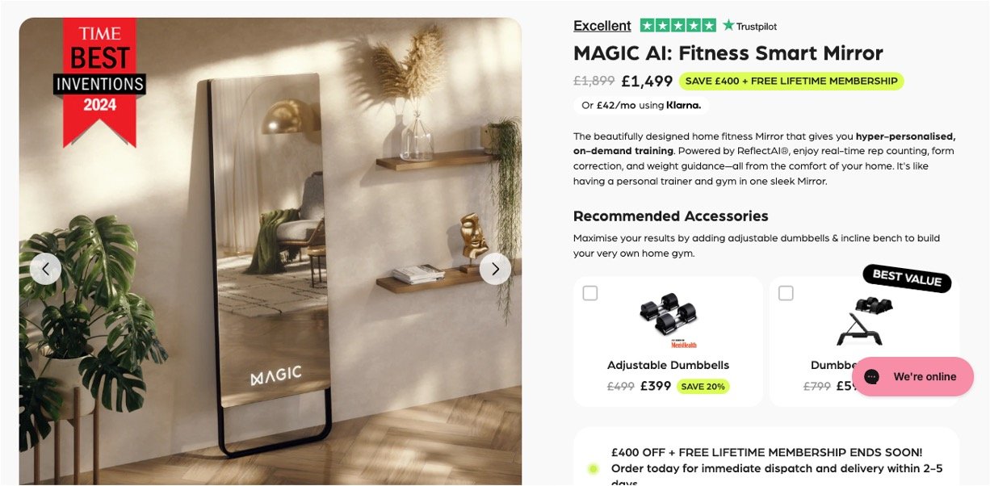Viewport: 990px width, 486px height.
Task: Click the TIME Best Inventions 2024 badge
Action: point(99,81)
